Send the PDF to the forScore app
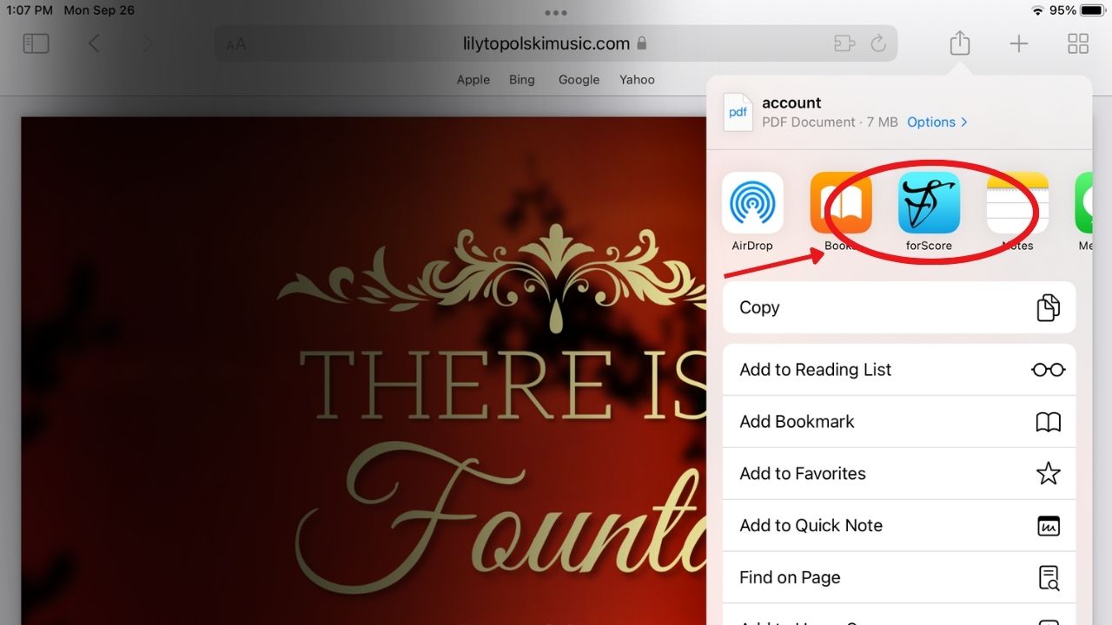This screenshot has height=625, width=1112. [929, 203]
